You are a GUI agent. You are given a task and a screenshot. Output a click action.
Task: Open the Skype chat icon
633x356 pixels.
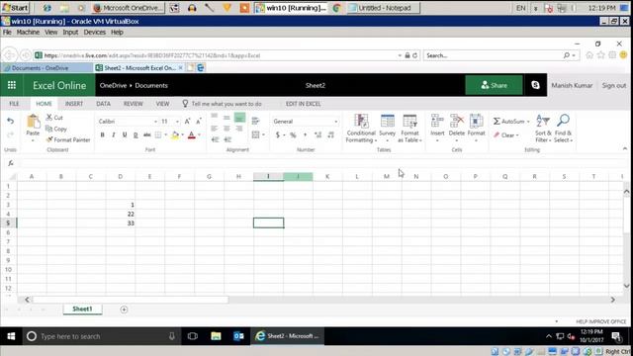(x=535, y=85)
